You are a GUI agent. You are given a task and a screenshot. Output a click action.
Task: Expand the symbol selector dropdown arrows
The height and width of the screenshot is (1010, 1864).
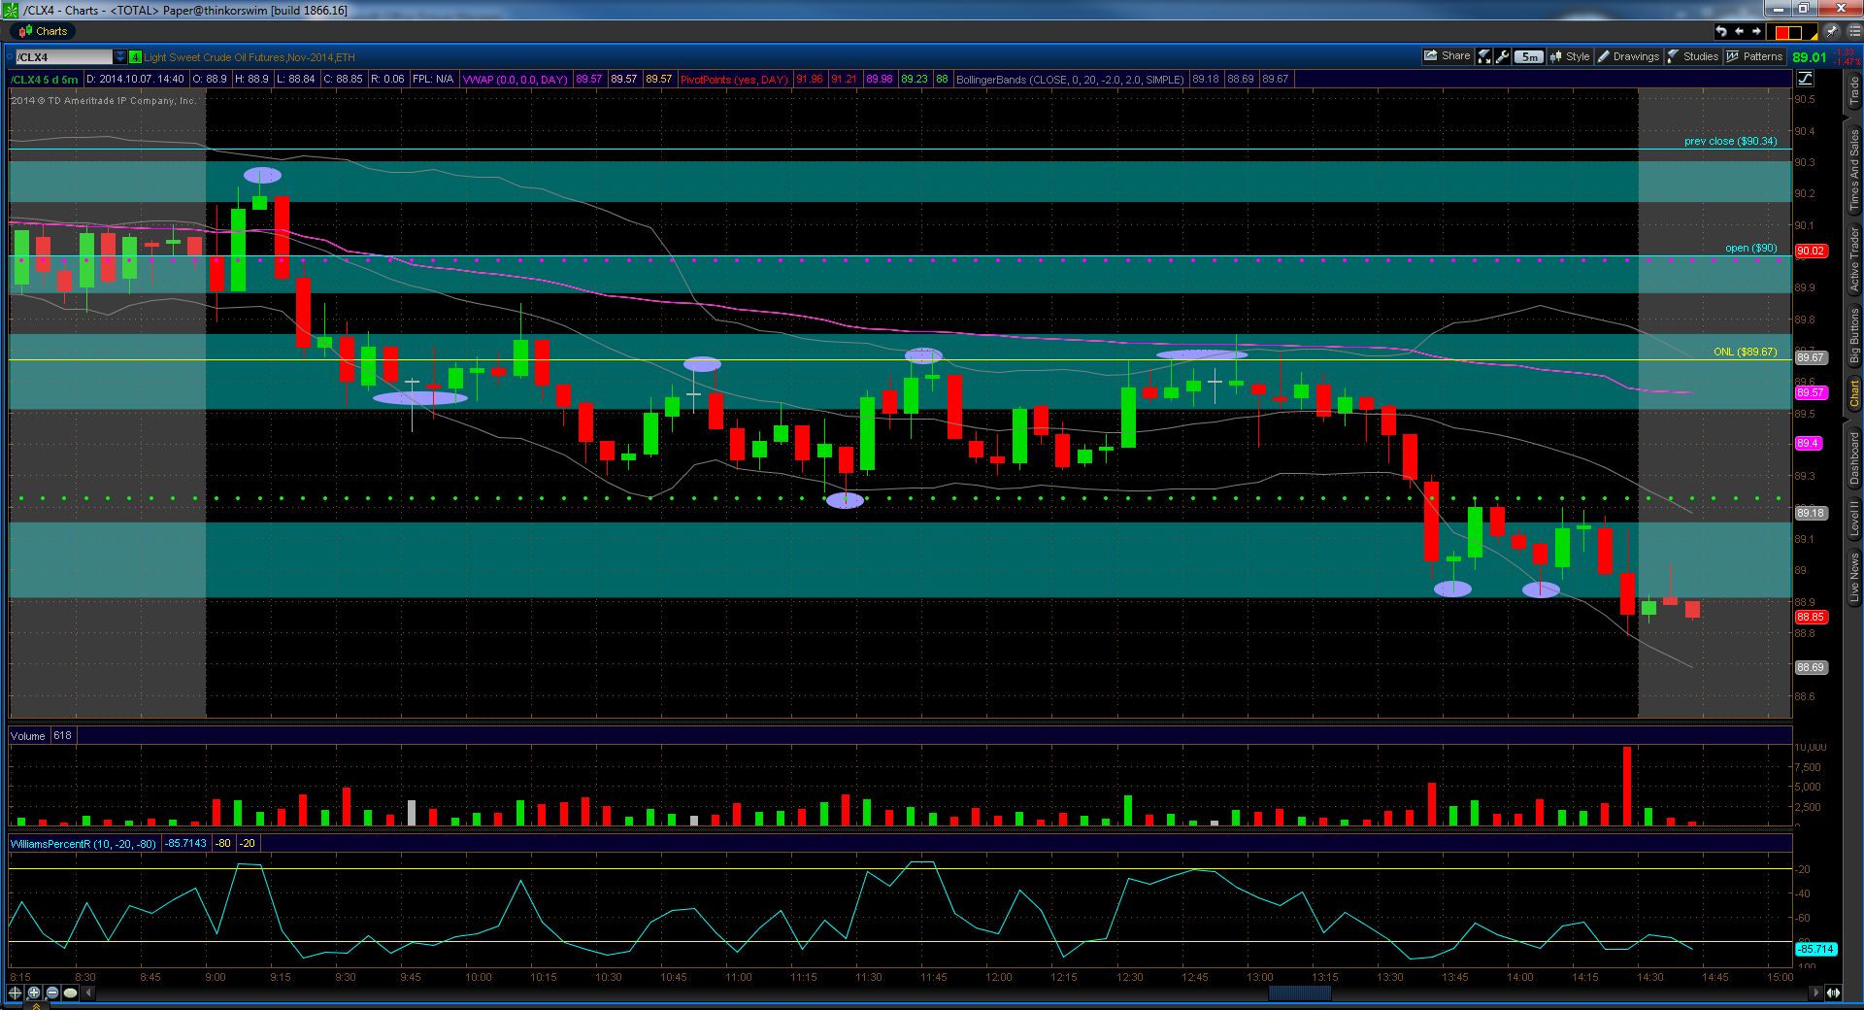tap(120, 57)
